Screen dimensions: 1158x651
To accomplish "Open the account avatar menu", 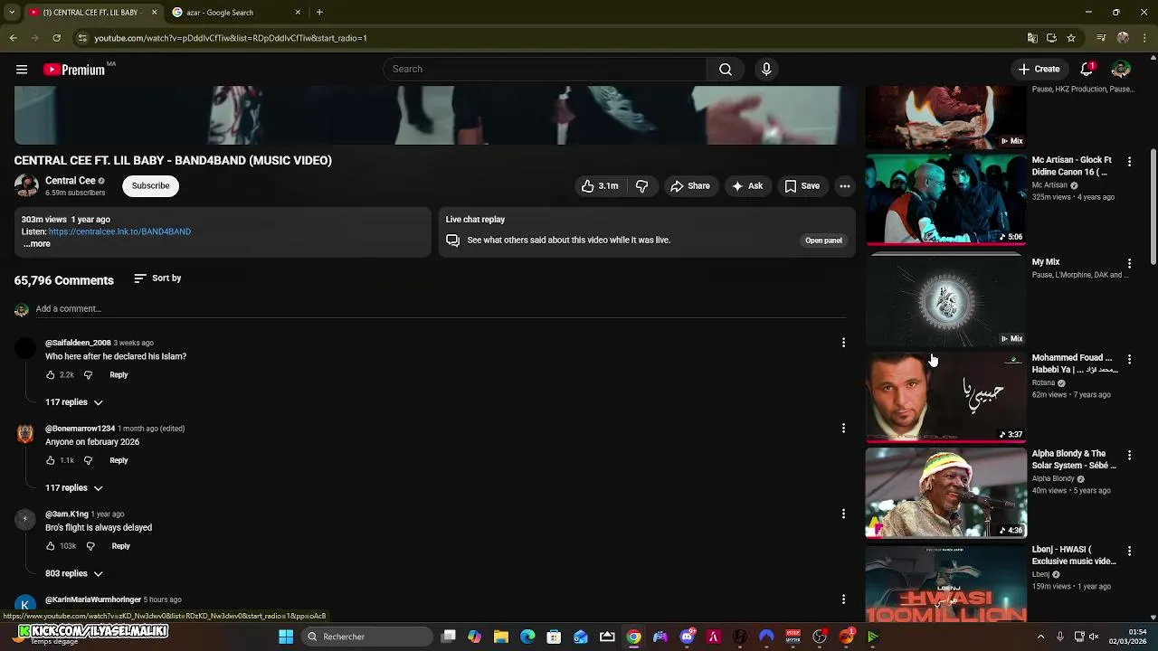I will tap(1121, 70).
